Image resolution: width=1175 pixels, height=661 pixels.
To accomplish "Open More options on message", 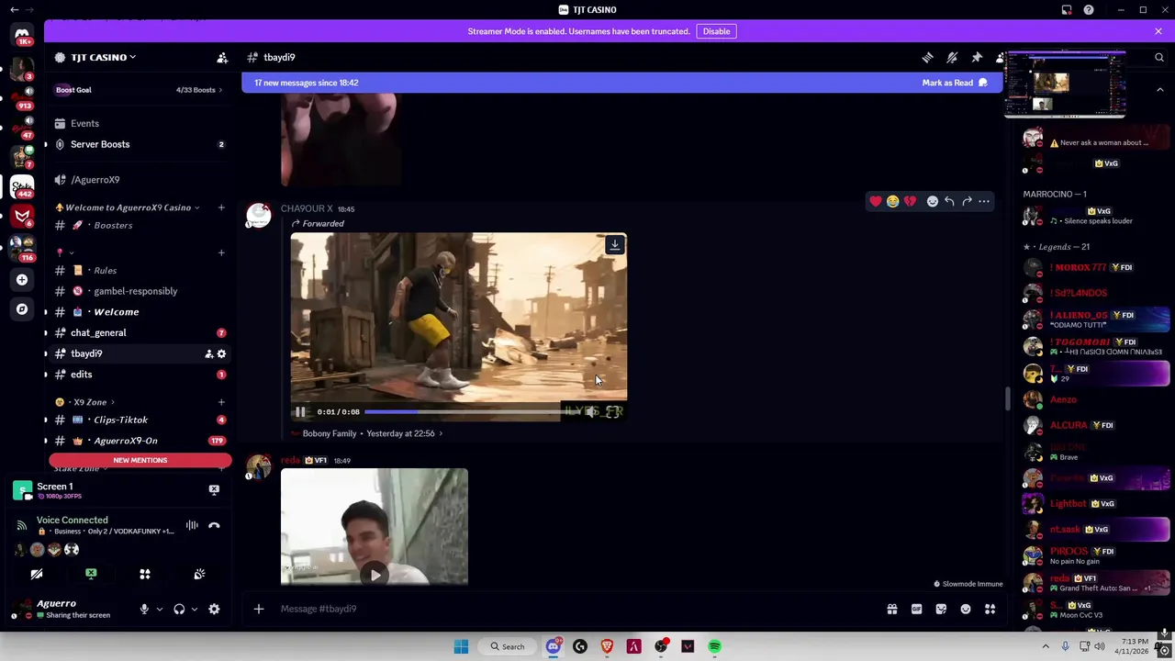I will [984, 201].
